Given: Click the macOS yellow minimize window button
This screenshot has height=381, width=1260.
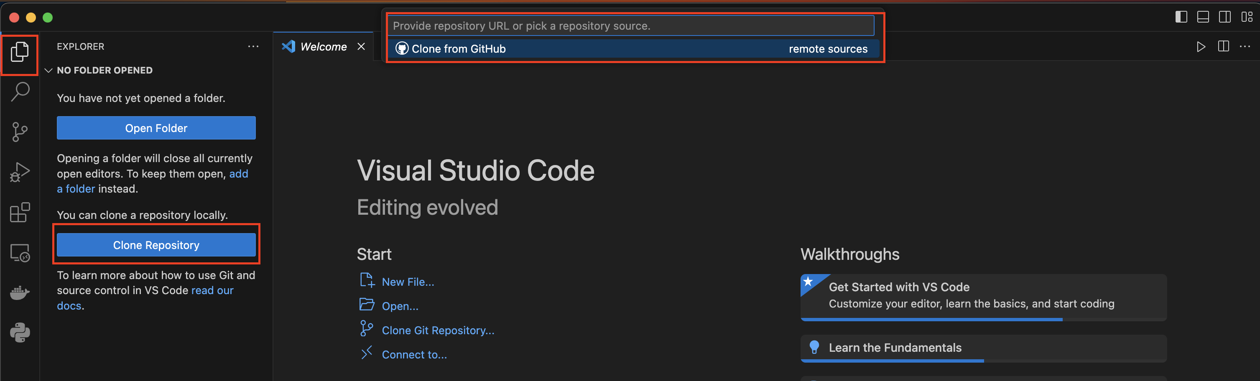Looking at the screenshot, I should 31,18.
